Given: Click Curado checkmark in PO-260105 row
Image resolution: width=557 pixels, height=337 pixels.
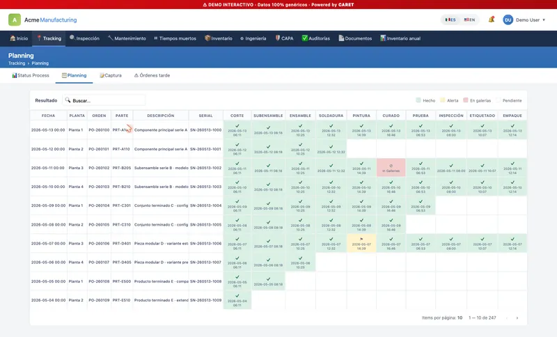Looking at the screenshot, I should [391, 220].
